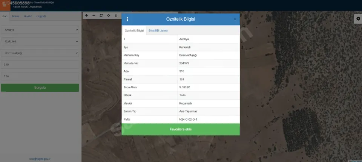Switch to the Adres tab
362x162 pixels.
pos(16,16)
